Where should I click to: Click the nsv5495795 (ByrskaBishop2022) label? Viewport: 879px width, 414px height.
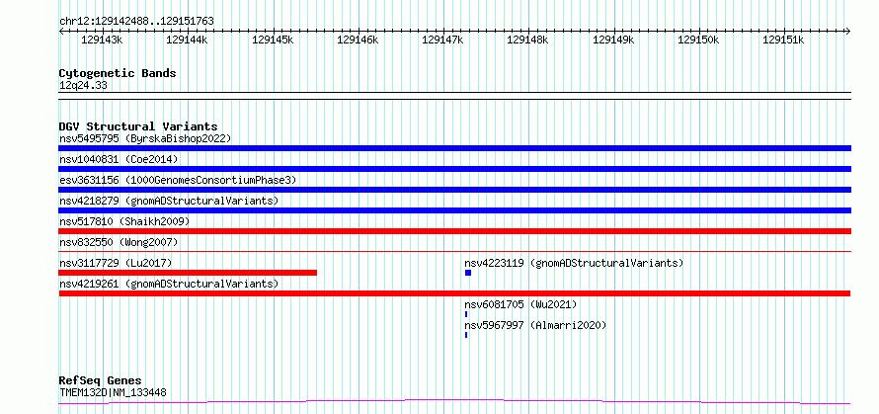(145, 138)
